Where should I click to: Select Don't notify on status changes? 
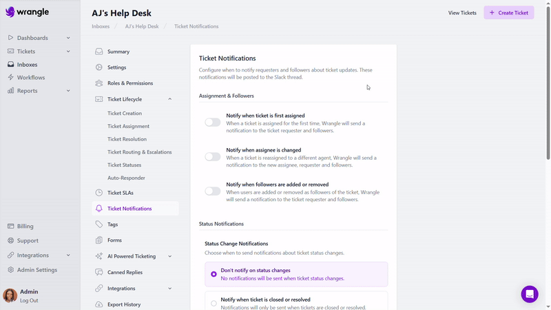click(214, 274)
